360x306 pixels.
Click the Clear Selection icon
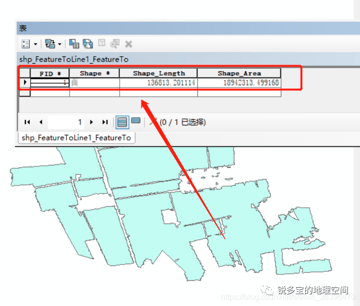click(102, 44)
